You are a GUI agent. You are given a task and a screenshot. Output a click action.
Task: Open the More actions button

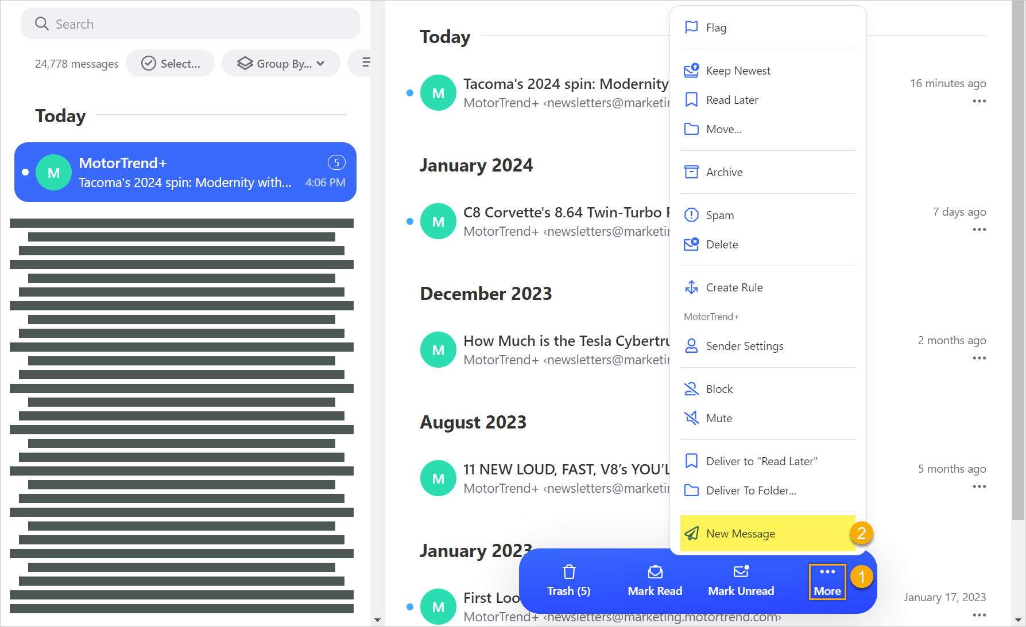click(827, 582)
